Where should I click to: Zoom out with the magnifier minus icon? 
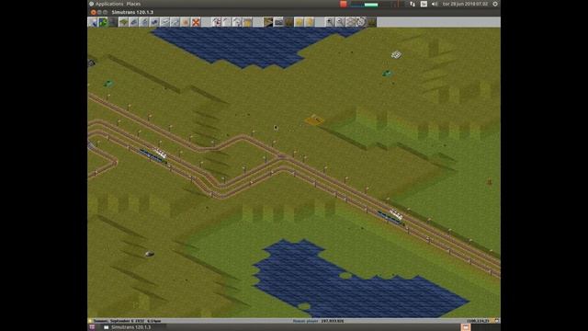click(340, 22)
